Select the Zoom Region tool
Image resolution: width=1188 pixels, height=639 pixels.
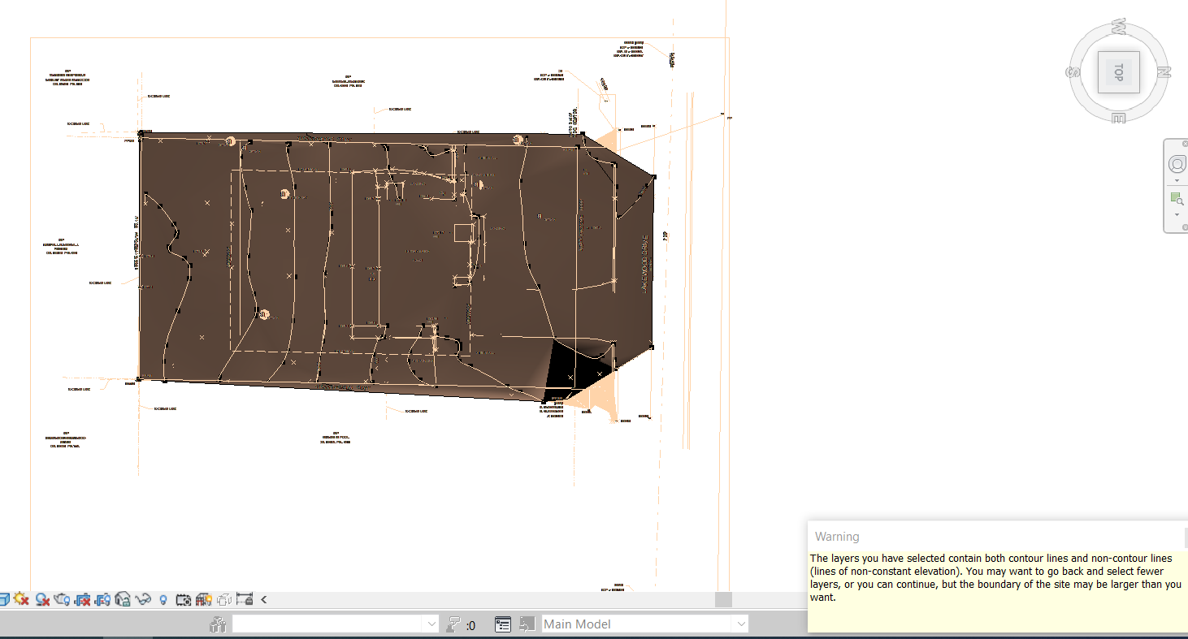point(1177,198)
